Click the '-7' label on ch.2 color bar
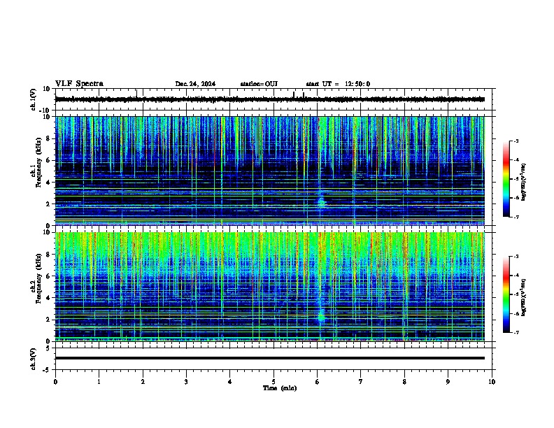This screenshot has height=428, width=554. pos(516,332)
